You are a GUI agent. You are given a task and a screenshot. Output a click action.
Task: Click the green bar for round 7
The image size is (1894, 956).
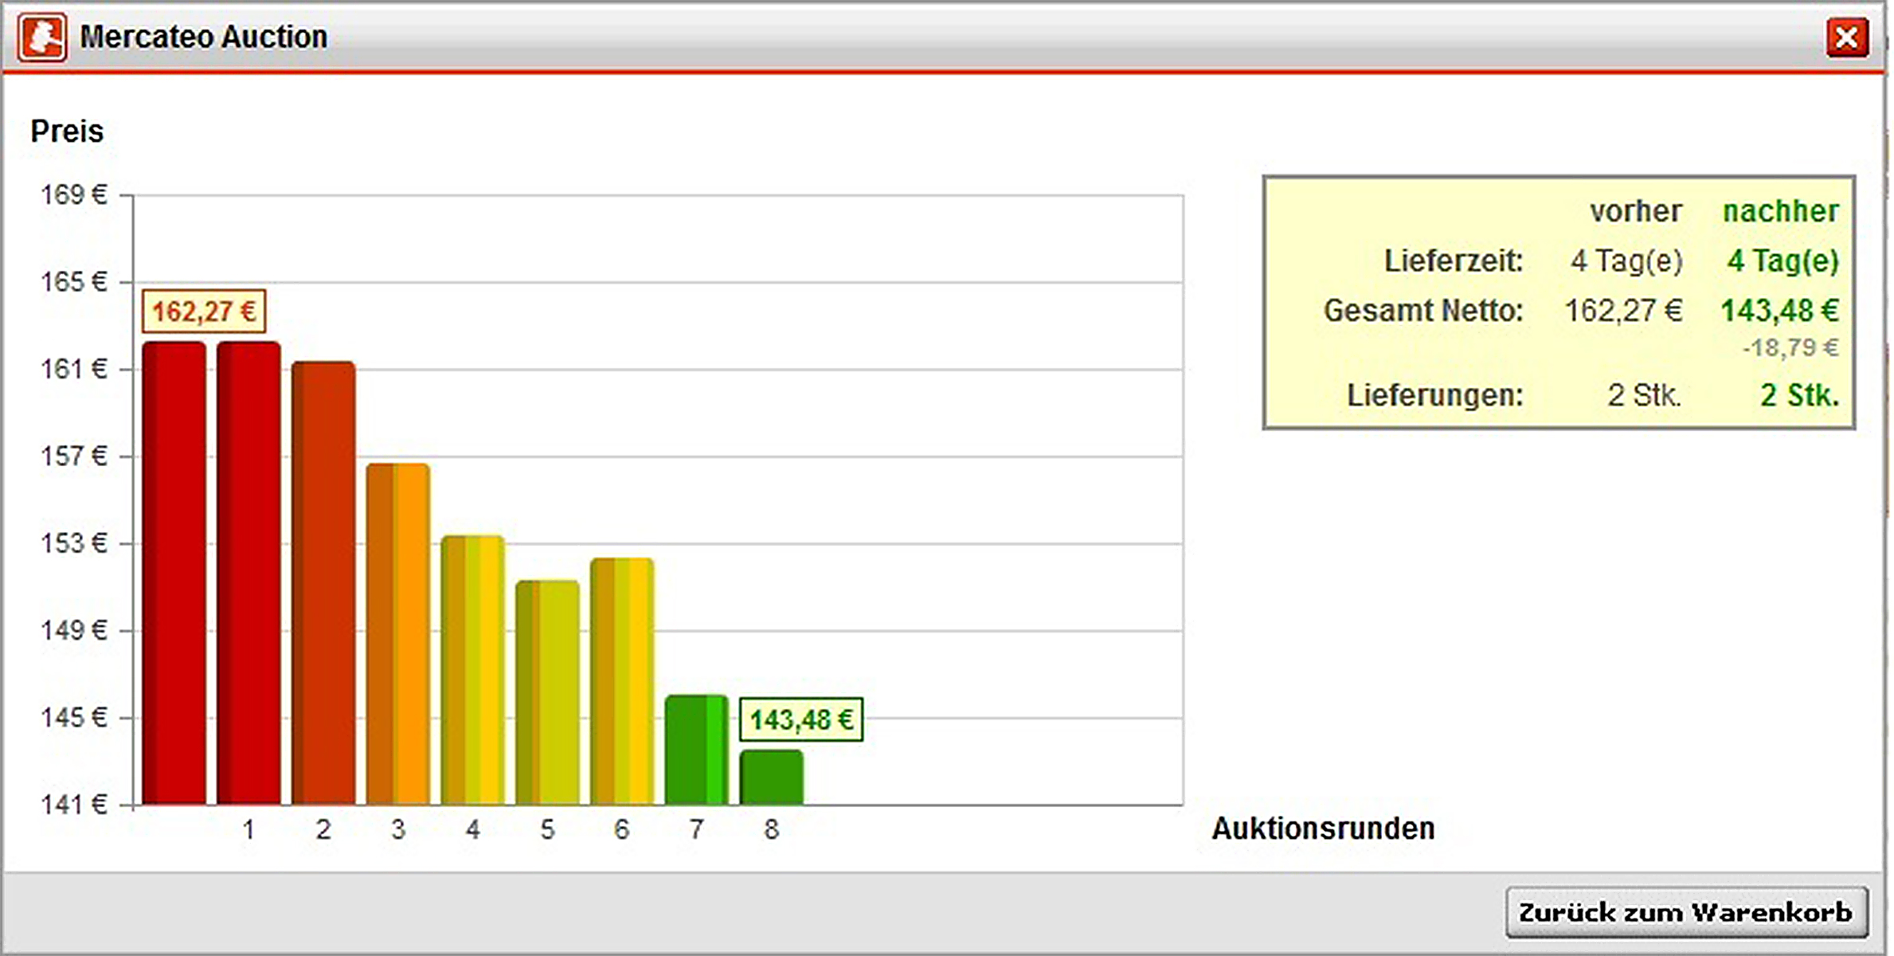click(696, 750)
